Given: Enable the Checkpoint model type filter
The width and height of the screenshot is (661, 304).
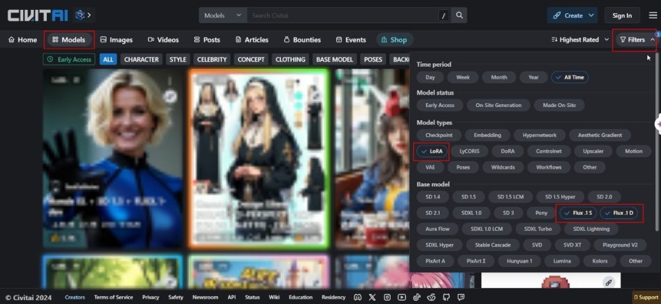Looking at the screenshot, I should click(439, 135).
